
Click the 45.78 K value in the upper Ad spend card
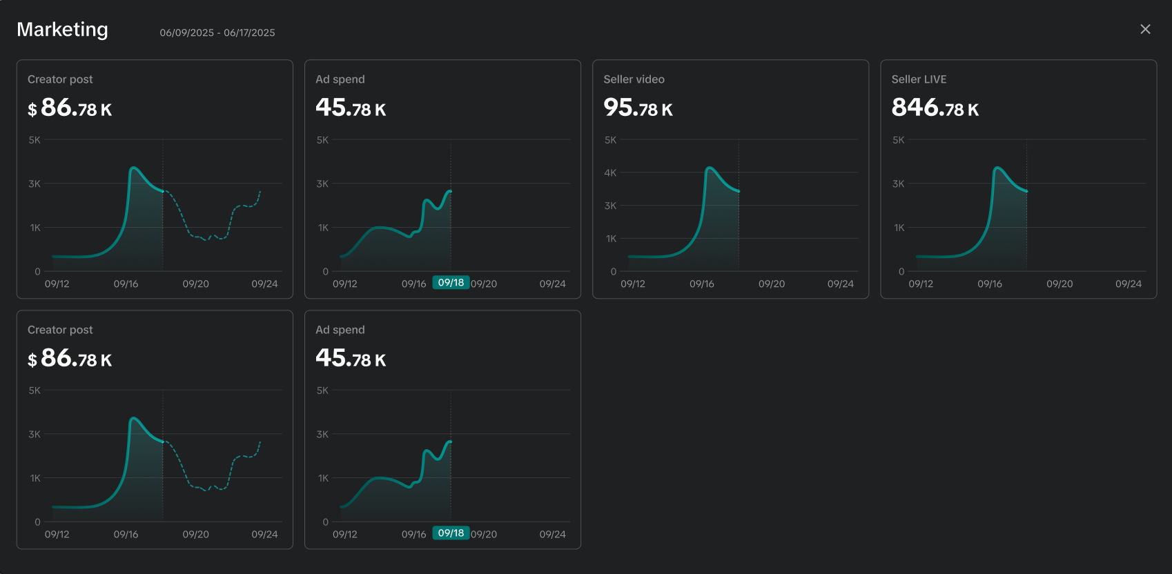pos(351,108)
